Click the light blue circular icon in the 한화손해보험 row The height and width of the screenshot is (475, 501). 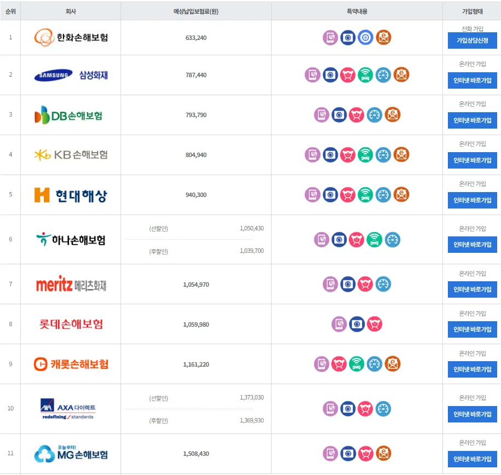(x=366, y=38)
